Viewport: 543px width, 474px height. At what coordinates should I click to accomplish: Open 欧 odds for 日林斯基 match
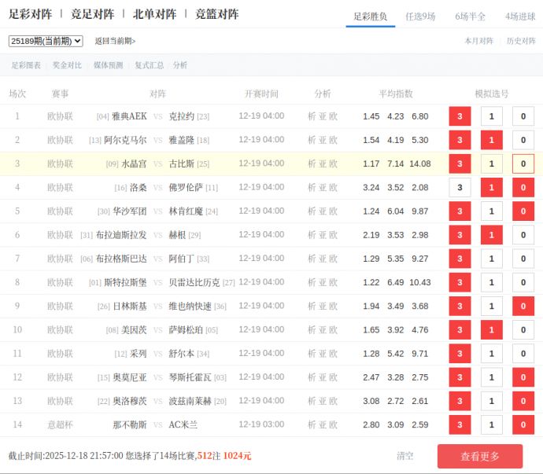coord(334,306)
